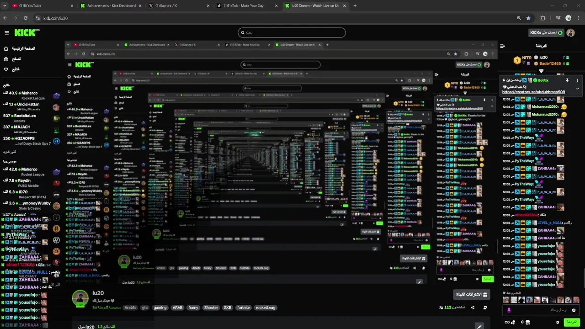Open creators.sa/abdulrhman509 link
This screenshot has height=329, width=585.
pyautogui.click(x=533, y=92)
